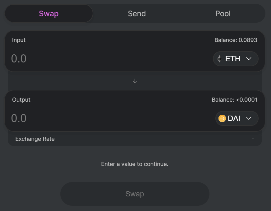Switch to the Send tab
This screenshot has width=271, height=211.
(x=137, y=14)
